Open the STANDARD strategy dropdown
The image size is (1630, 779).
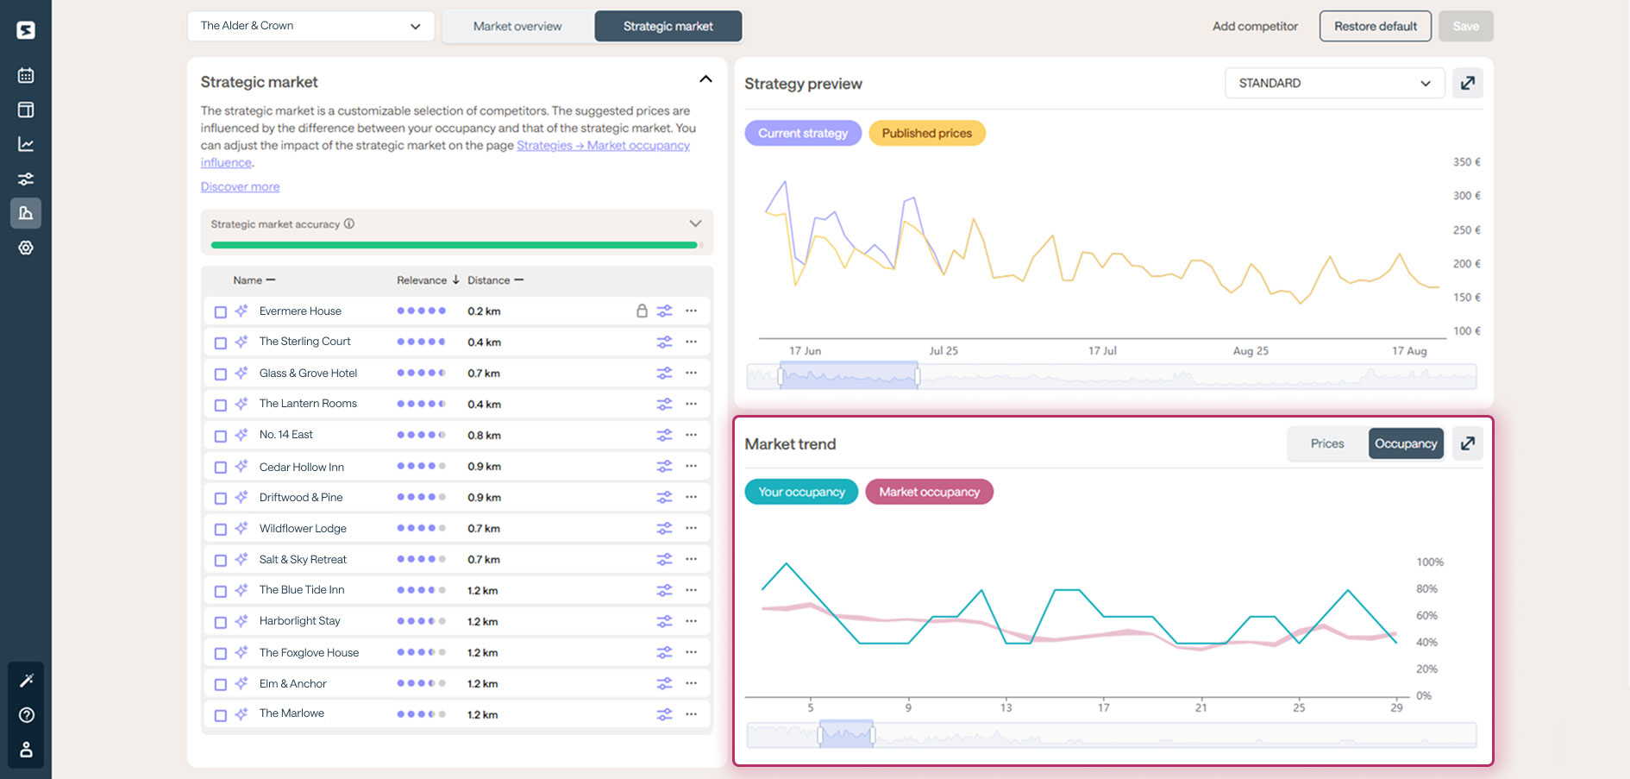tap(1333, 83)
